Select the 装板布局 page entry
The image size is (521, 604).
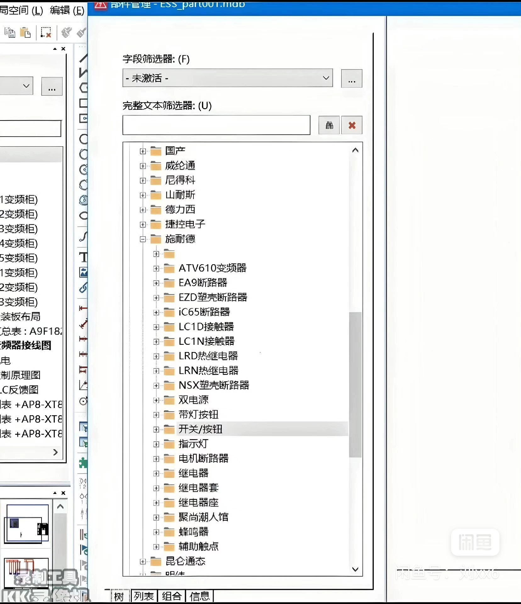click(20, 316)
